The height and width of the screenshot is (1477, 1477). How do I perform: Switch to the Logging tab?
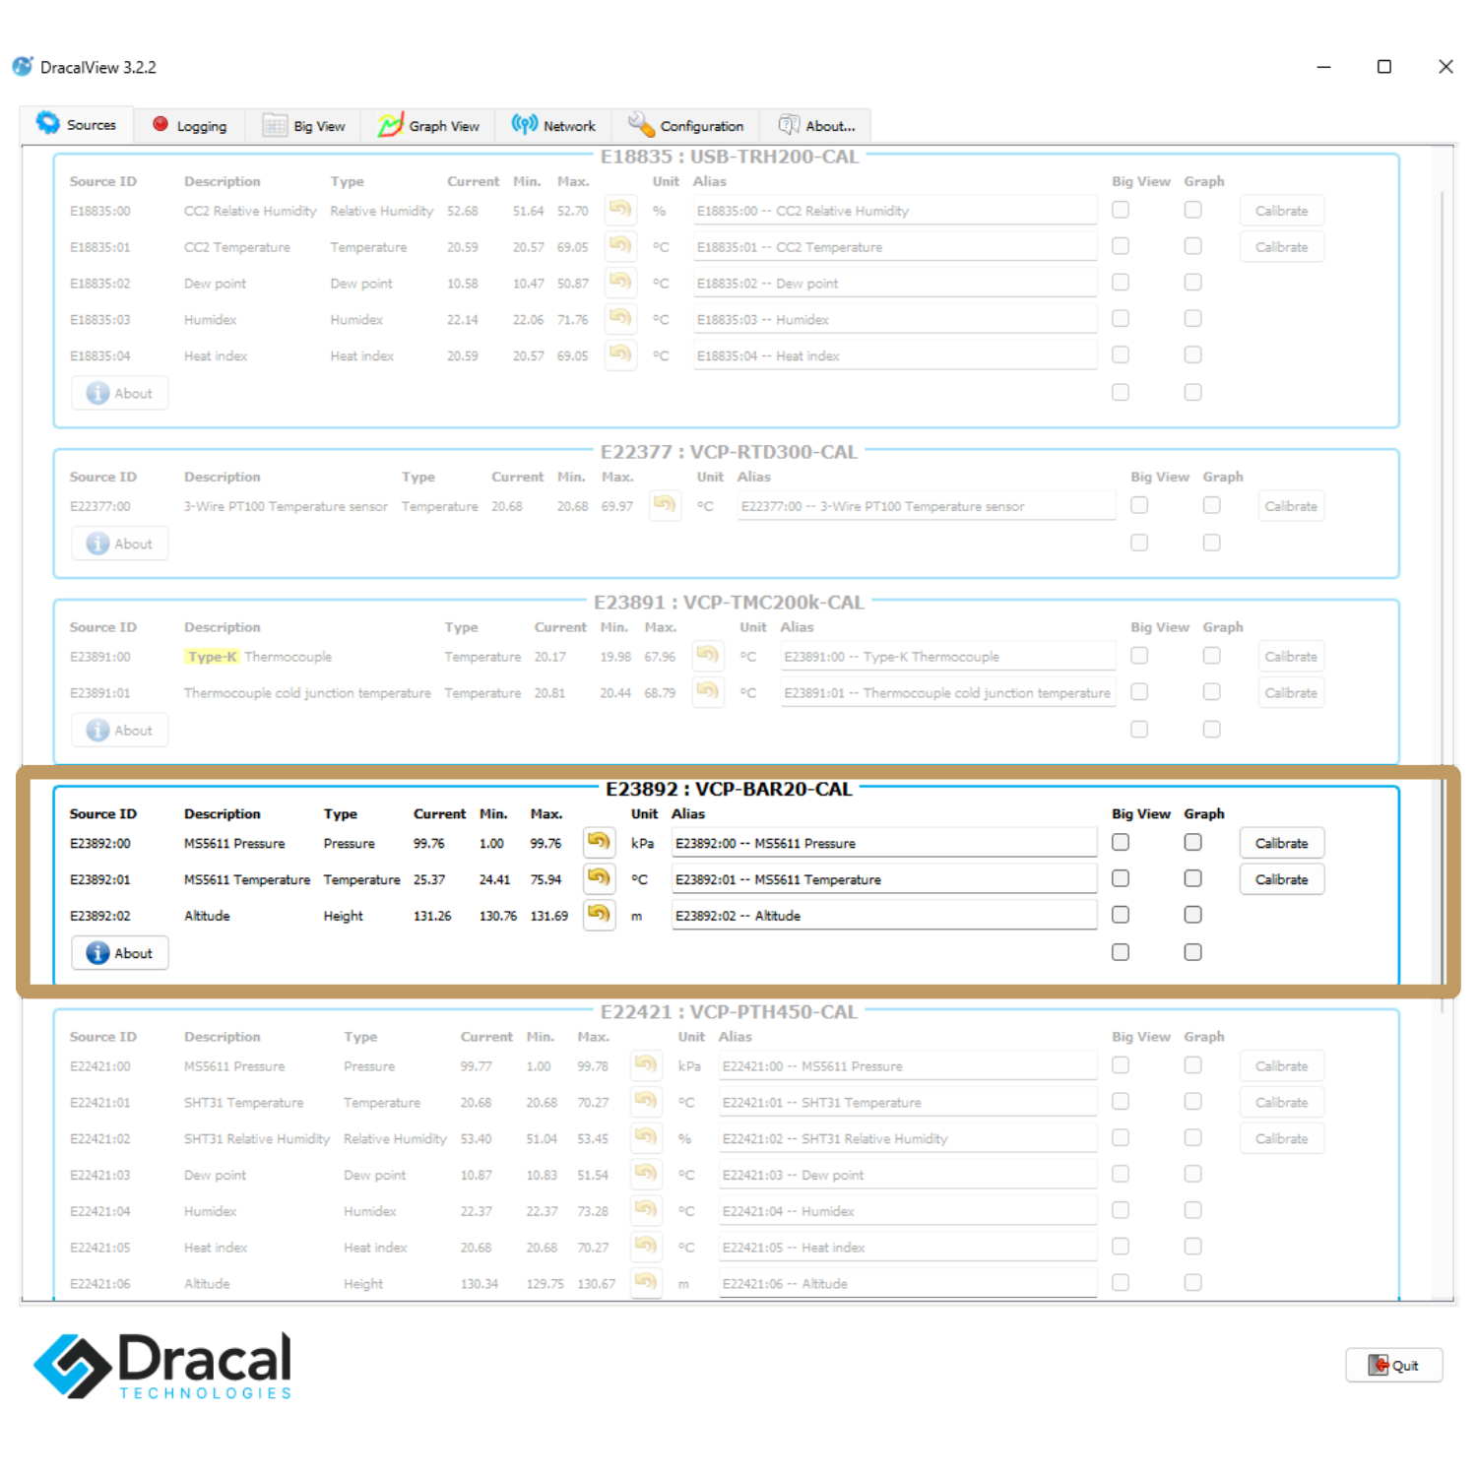pyautogui.click(x=189, y=125)
